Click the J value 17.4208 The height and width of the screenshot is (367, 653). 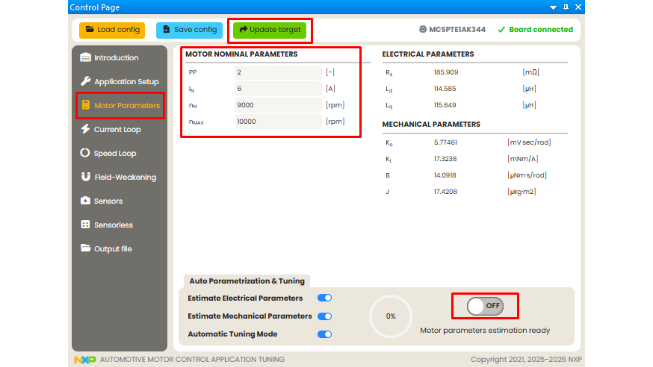pyautogui.click(x=445, y=192)
